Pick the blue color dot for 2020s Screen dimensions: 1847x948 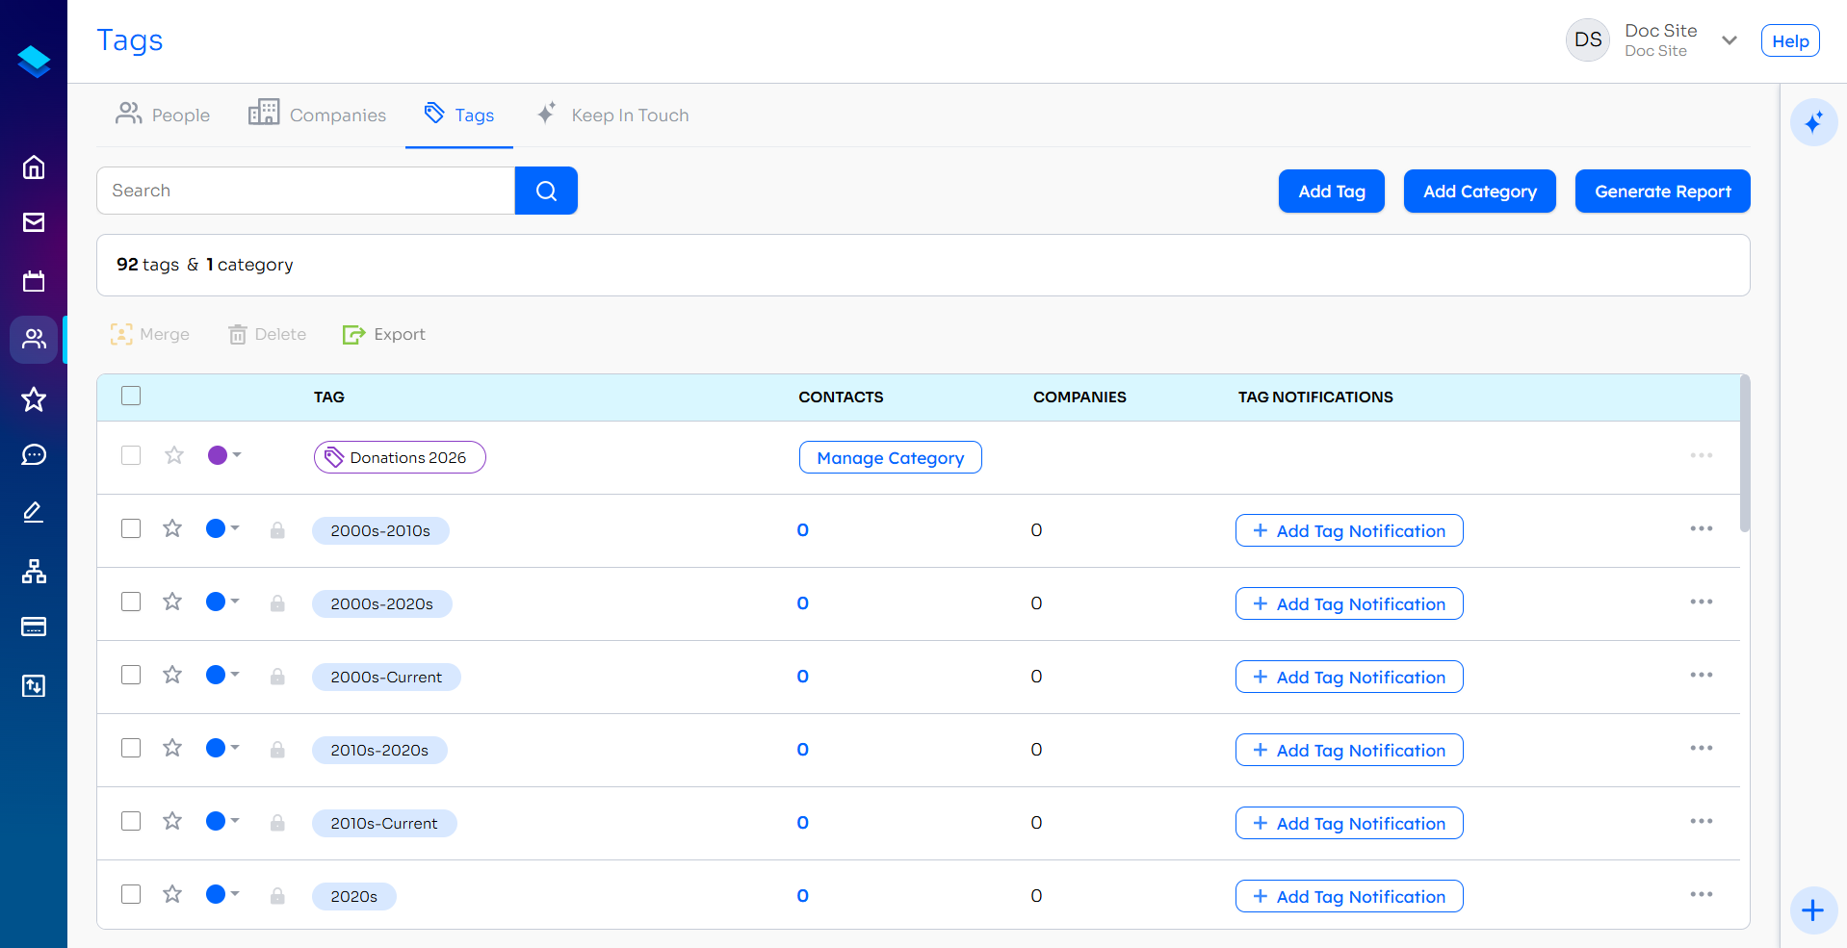216,894
